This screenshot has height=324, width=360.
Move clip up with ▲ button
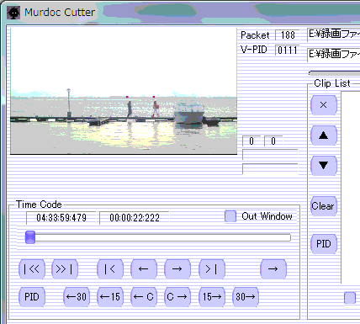(324, 135)
